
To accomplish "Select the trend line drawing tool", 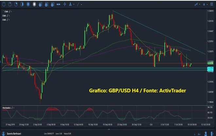I will point(78,4).
